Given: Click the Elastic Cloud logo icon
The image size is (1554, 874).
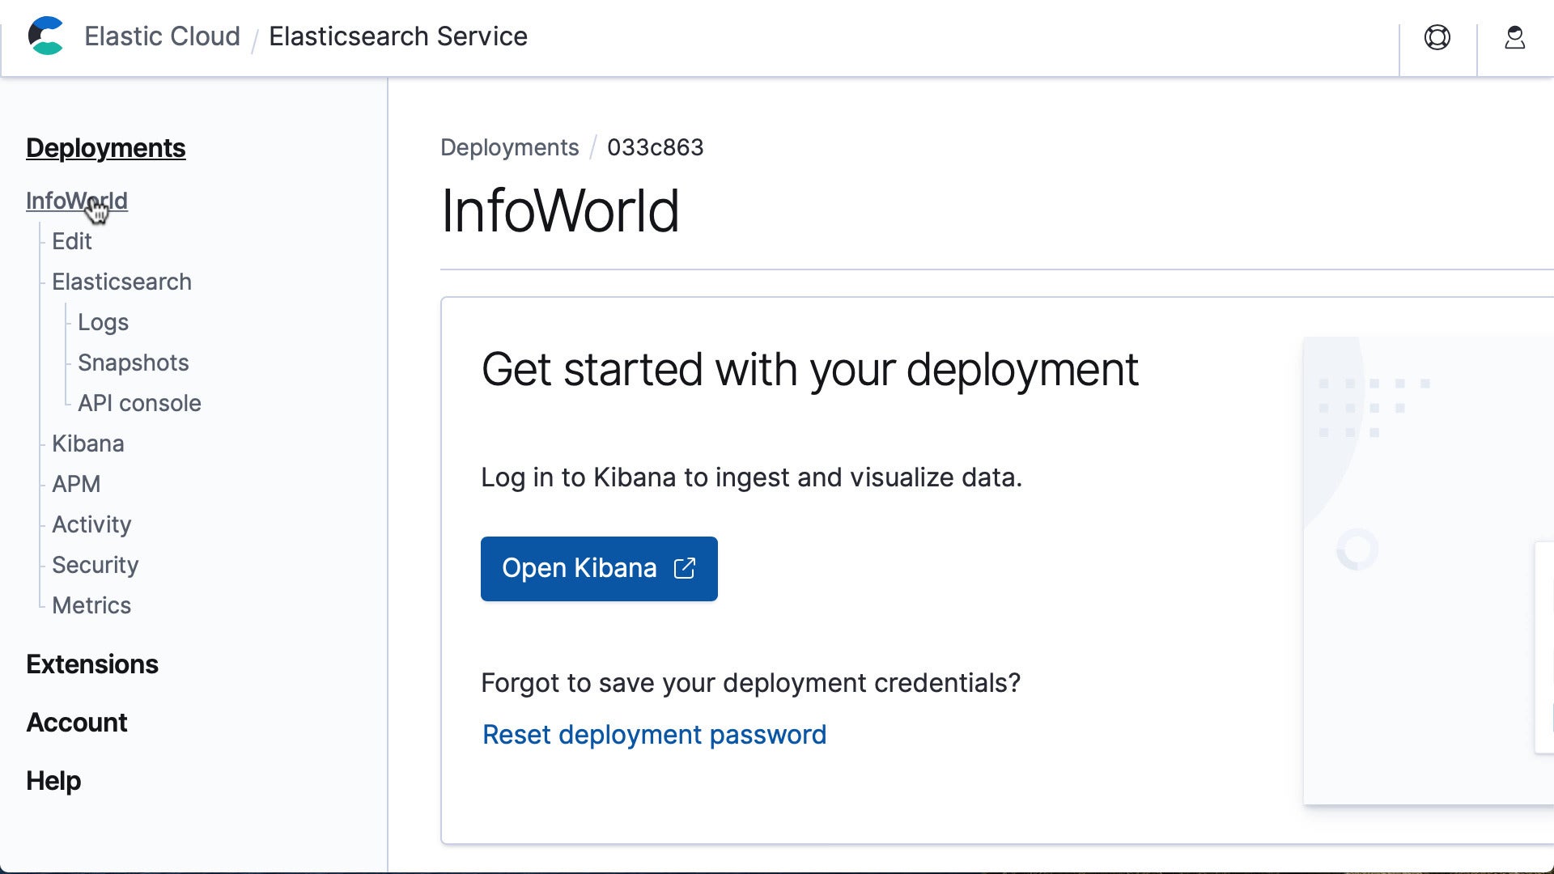Looking at the screenshot, I should point(45,36).
